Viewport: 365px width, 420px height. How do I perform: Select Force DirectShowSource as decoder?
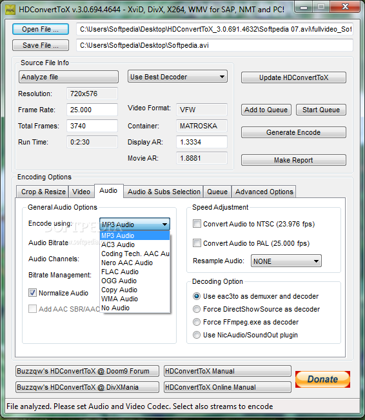[x=197, y=309]
